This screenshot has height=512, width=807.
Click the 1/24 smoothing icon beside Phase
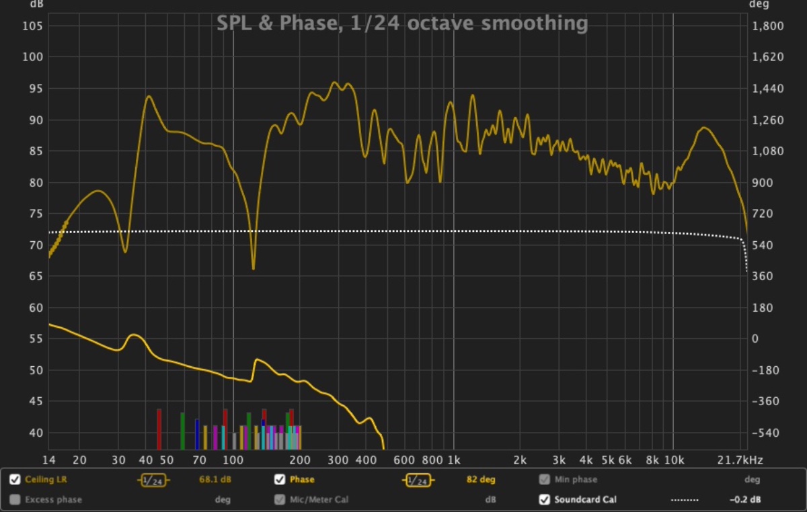(418, 480)
